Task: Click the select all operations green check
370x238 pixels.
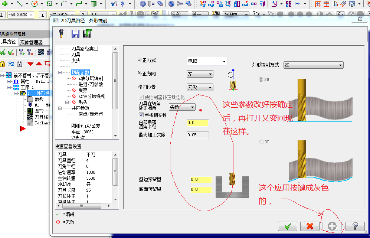Action: point(3,52)
